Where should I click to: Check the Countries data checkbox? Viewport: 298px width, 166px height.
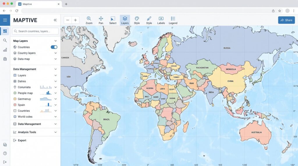pyautogui.click(x=15, y=111)
